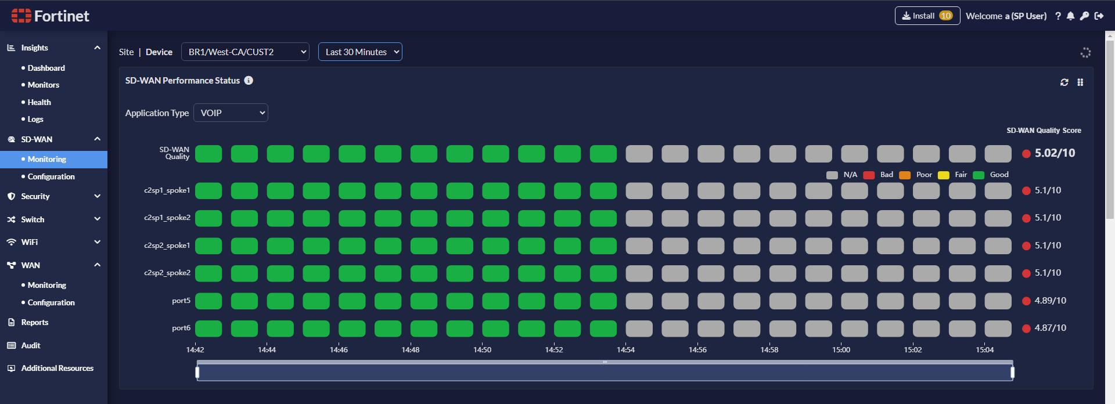Open the SD-WAN Performance Status info icon

click(x=249, y=80)
